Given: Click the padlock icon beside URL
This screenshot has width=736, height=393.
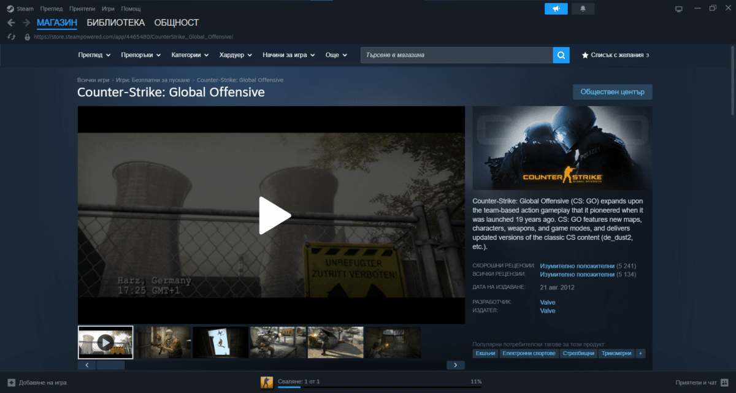Looking at the screenshot, I should tap(27, 37).
